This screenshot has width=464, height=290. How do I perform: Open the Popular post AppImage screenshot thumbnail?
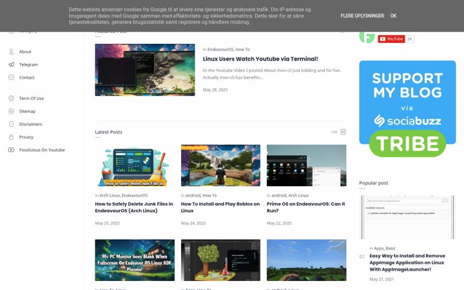click(x=407, y=217)
